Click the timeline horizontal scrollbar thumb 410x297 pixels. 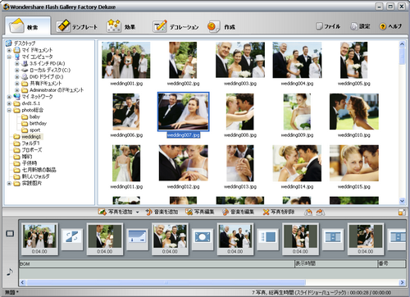point(166,282)
